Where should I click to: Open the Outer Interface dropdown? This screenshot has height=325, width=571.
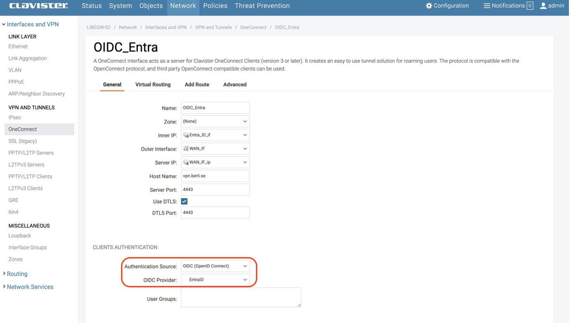click(x=215, y=148)
